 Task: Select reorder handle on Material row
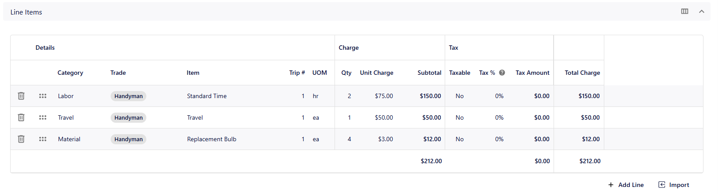tap(43, 139)
